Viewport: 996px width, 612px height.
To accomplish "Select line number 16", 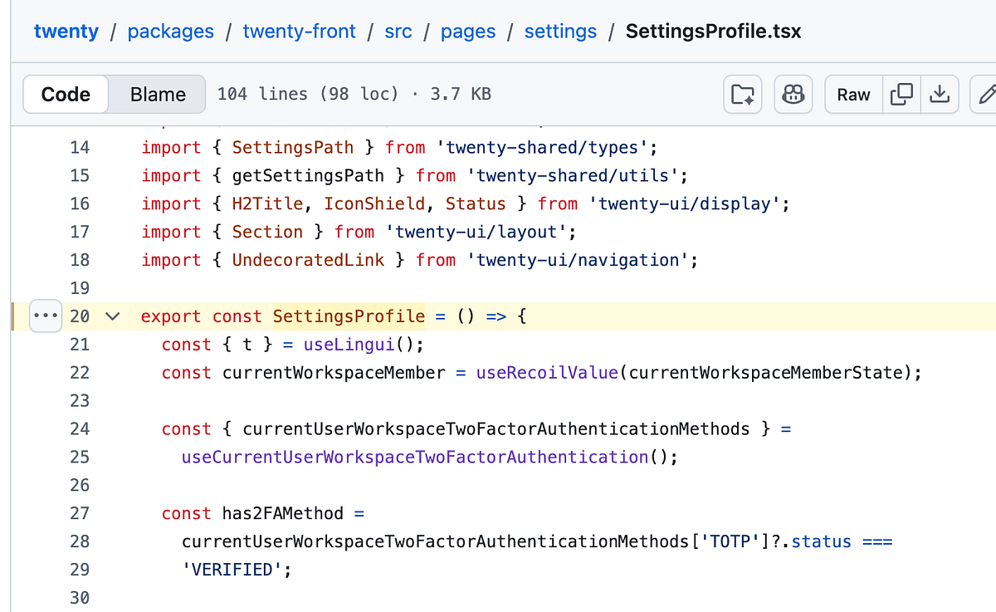I will pyautogui.click(x=80, y=204).
